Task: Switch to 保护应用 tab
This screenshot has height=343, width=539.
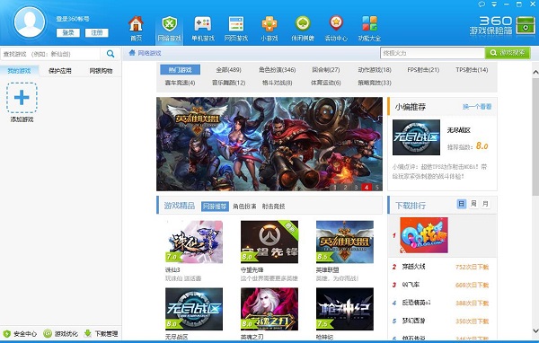Action: pos(60,71)
